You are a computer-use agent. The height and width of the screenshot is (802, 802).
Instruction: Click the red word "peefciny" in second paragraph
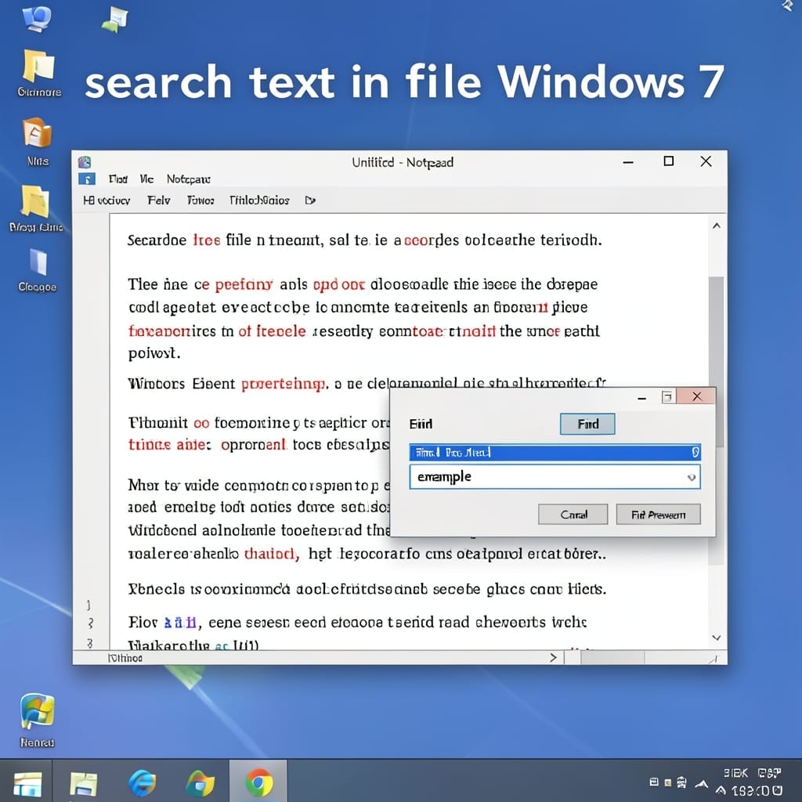click(244, 285)
